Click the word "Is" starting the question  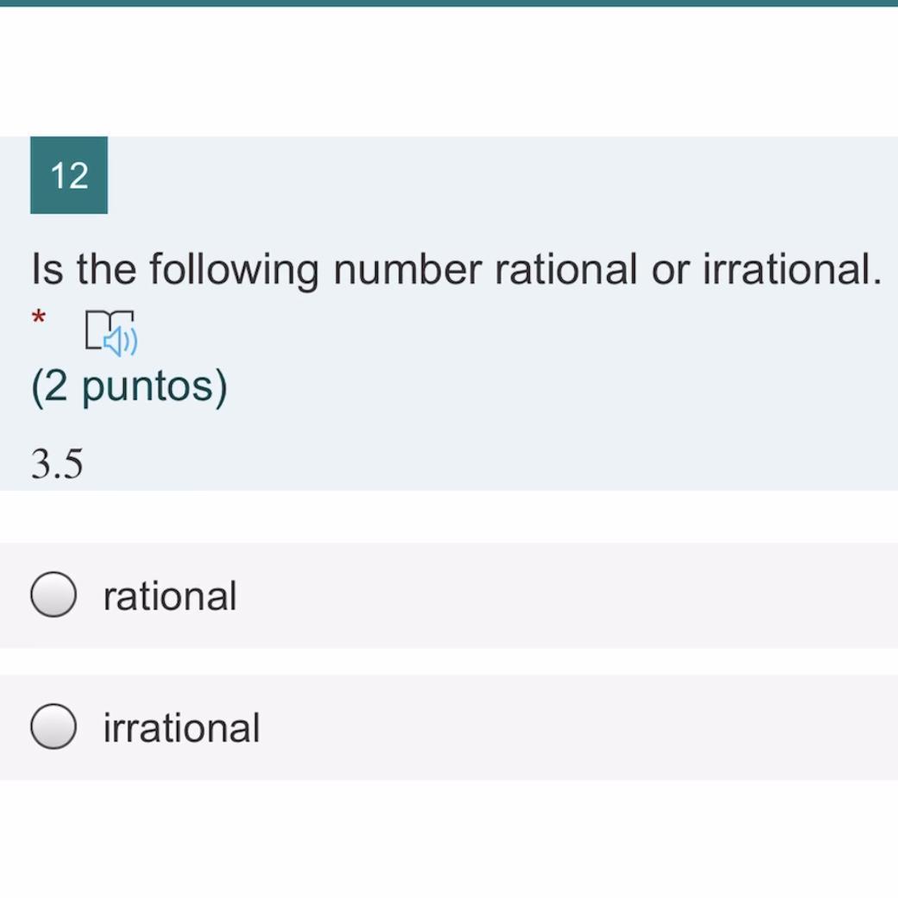point(47,269)
